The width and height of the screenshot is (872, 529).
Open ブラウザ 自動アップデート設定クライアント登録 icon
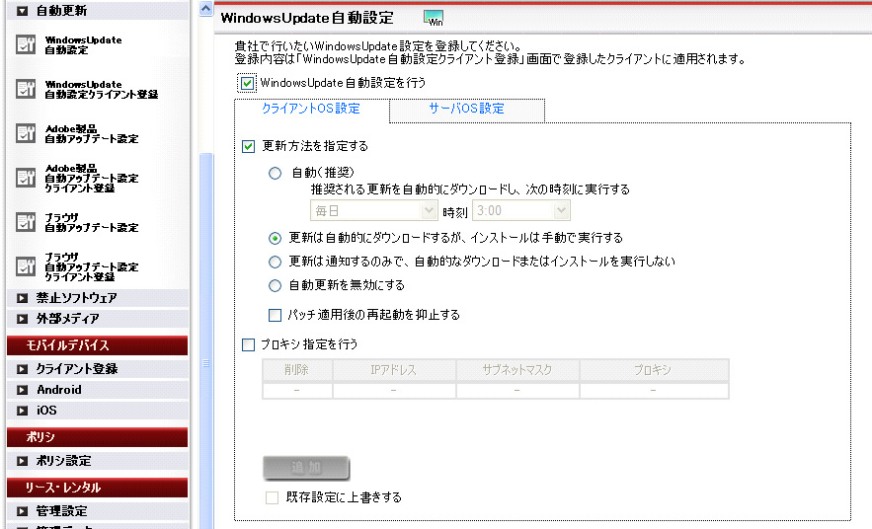click(x=26, y=266)
